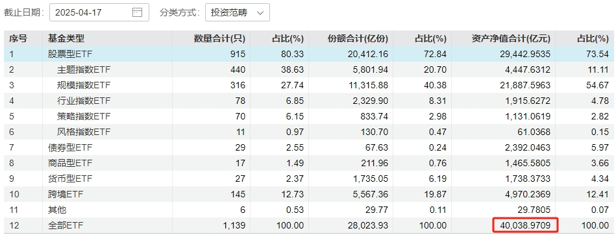The height and width of the screenshot is (235, 616).
Task: Click the highlighted 40,038.9709 total cell
Action: (525, 225)
